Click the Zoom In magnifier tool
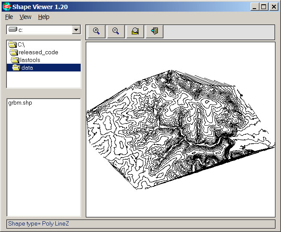The image size is (281, 232). click(97, 31)
